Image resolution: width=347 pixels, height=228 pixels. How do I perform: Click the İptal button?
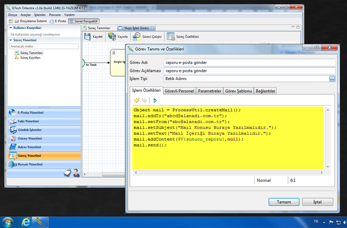click(317, 202)
